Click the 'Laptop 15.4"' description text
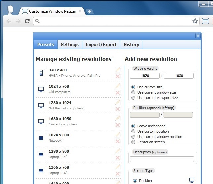The height and width of the screenshot is (184, 213). click(x=58, y=157)
